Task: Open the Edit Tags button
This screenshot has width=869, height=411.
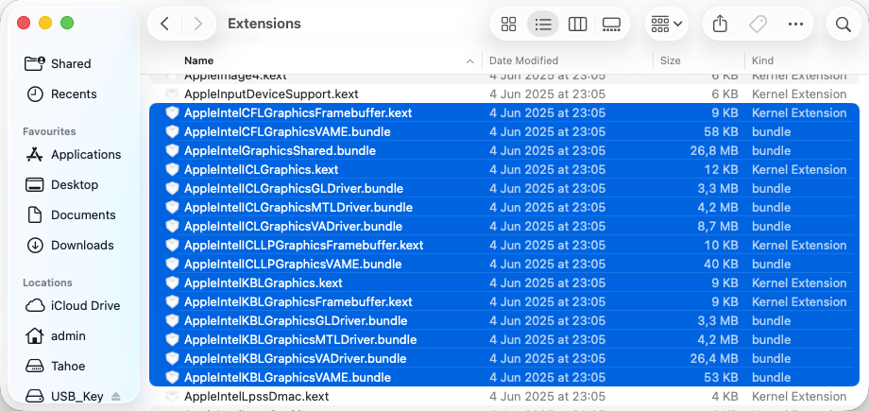Action: click(758, 24)
